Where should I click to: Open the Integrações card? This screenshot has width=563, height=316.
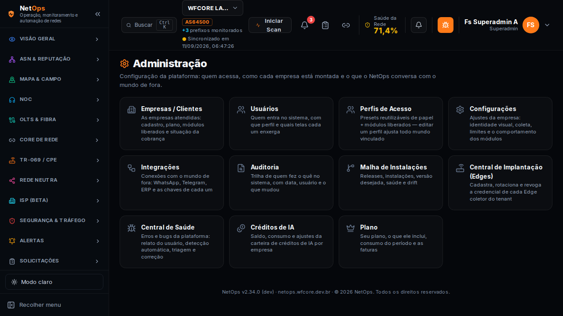tap(172, 183)
